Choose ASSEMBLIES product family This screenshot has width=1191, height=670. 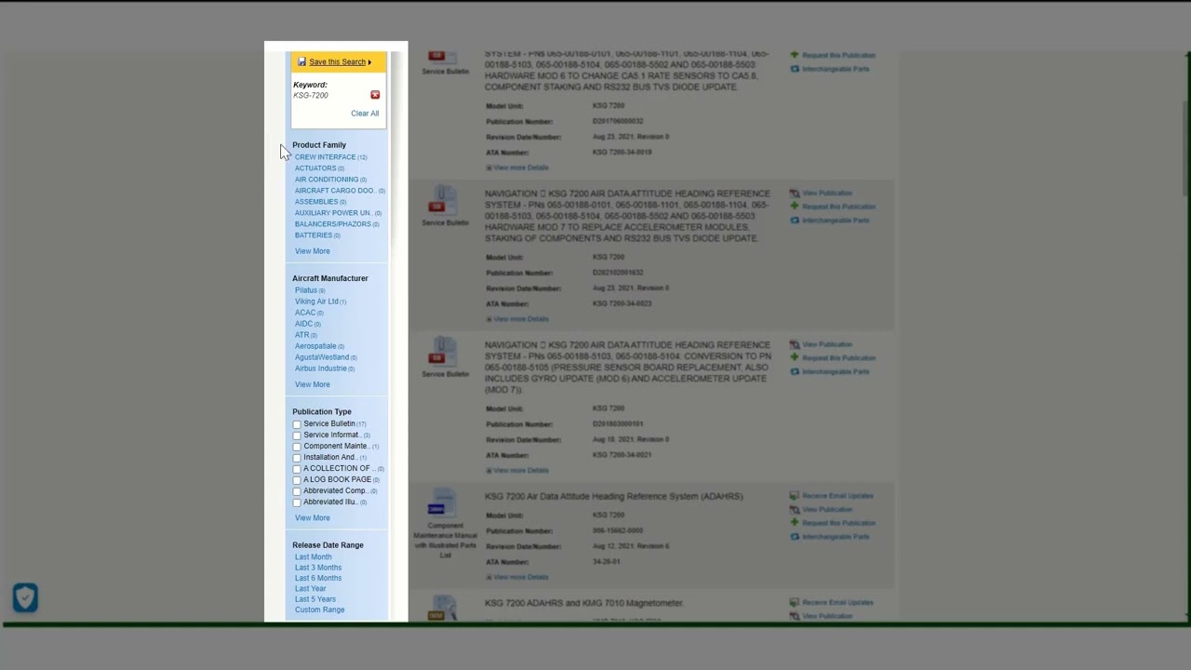click(316, 202)
